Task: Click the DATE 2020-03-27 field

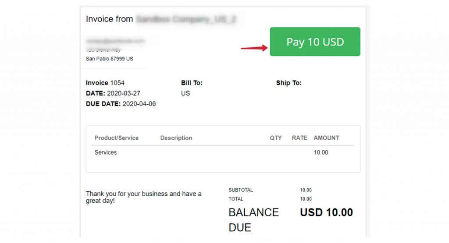Action: (x=113, y=94)
